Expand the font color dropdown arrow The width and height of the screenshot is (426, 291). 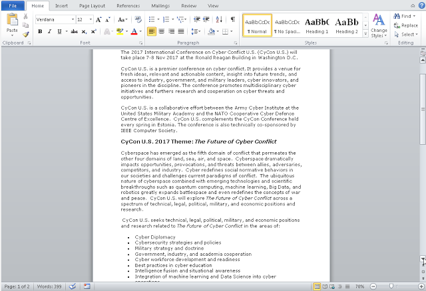(140, 31)
